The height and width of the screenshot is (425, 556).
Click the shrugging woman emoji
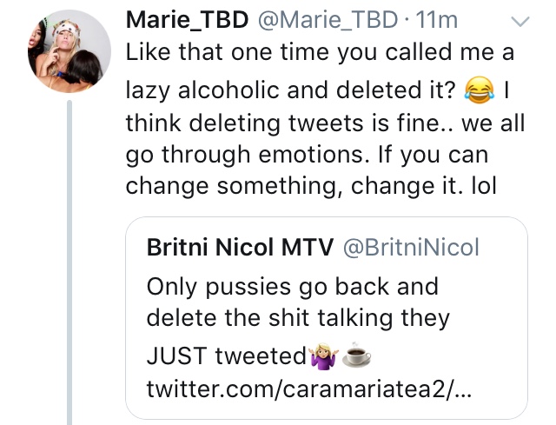tap(323, 355)
